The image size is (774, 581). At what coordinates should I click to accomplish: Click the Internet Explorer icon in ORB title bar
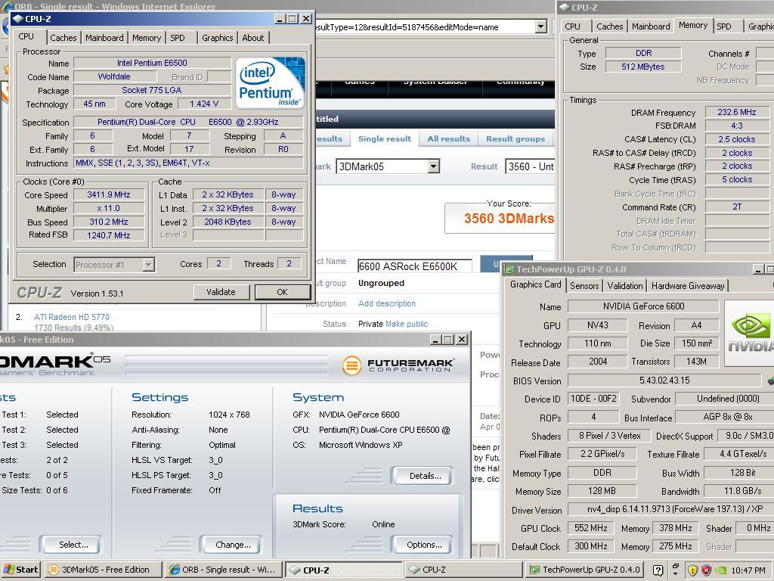point(8,7)
